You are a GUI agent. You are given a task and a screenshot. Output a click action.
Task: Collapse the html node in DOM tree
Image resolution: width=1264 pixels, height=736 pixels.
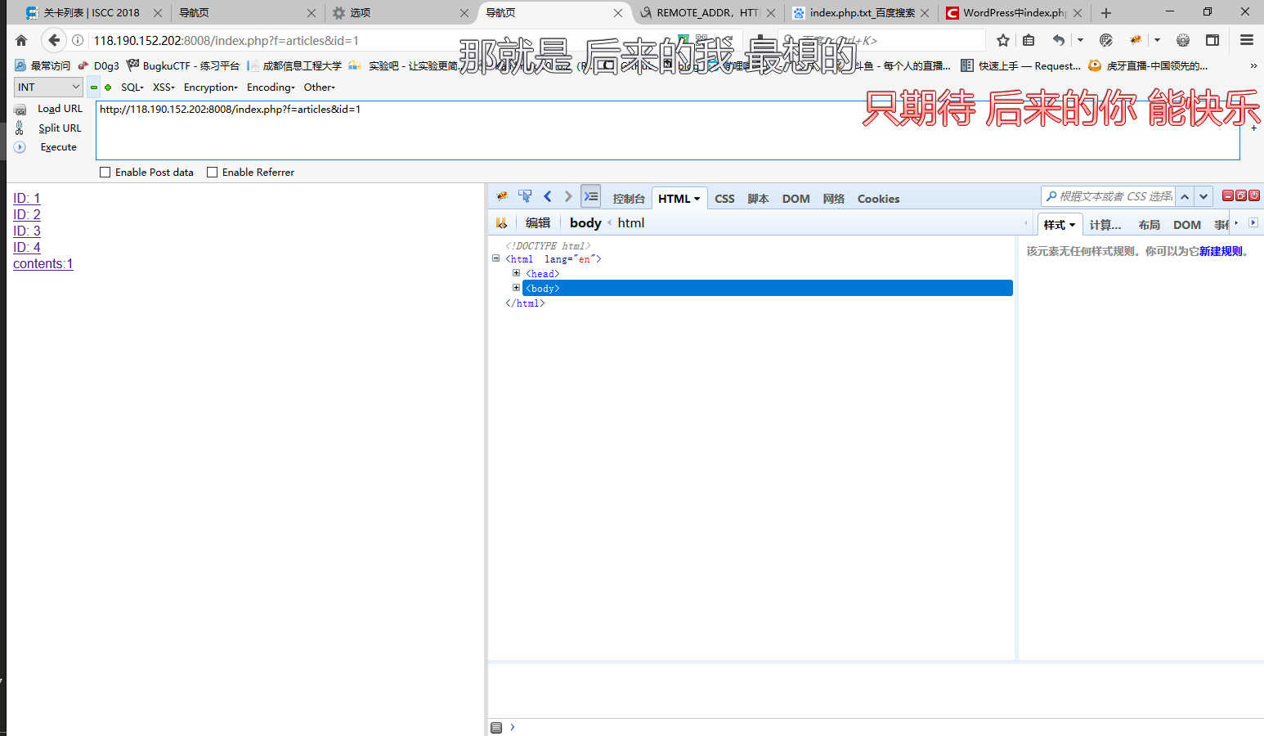tap(495, 258)
